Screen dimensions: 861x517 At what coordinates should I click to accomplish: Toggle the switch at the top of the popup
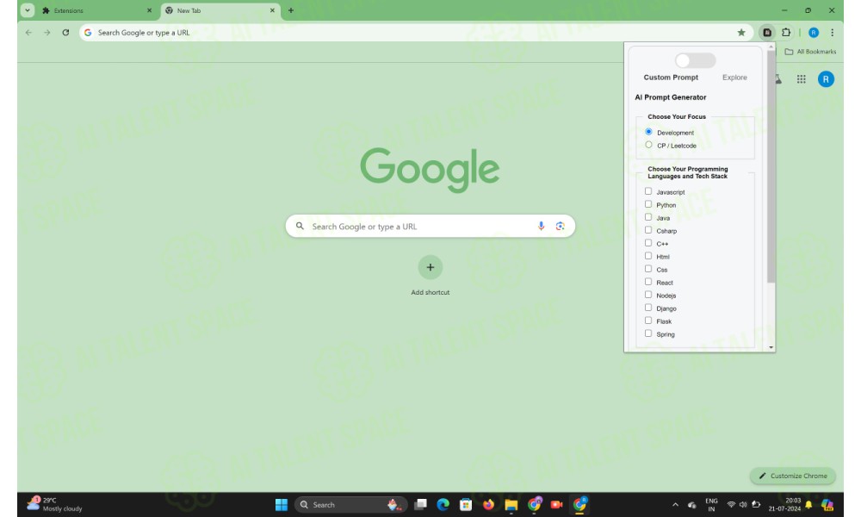coord(695,60)
